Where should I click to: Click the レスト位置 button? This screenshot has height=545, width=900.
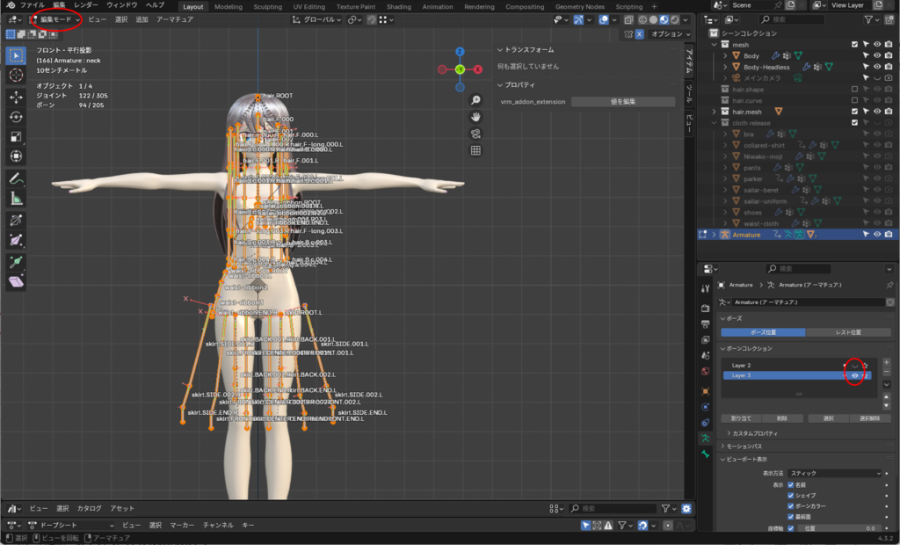846,332
